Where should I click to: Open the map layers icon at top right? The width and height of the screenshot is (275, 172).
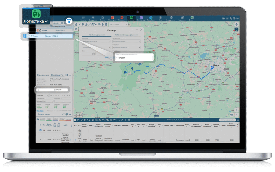[236, 24]
